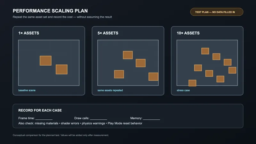Screen dimensions: 256x144
Task: Click the Memory blank field
Action: [151, 118]
